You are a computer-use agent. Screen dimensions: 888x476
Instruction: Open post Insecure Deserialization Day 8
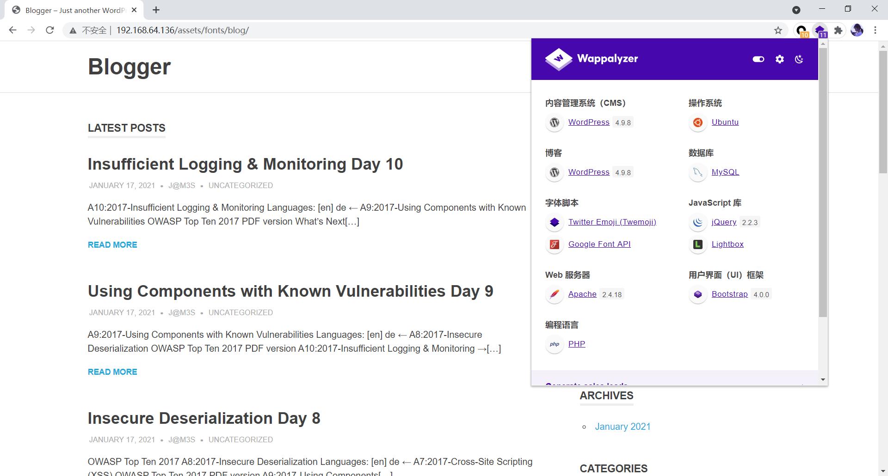(x=204, y=418)
